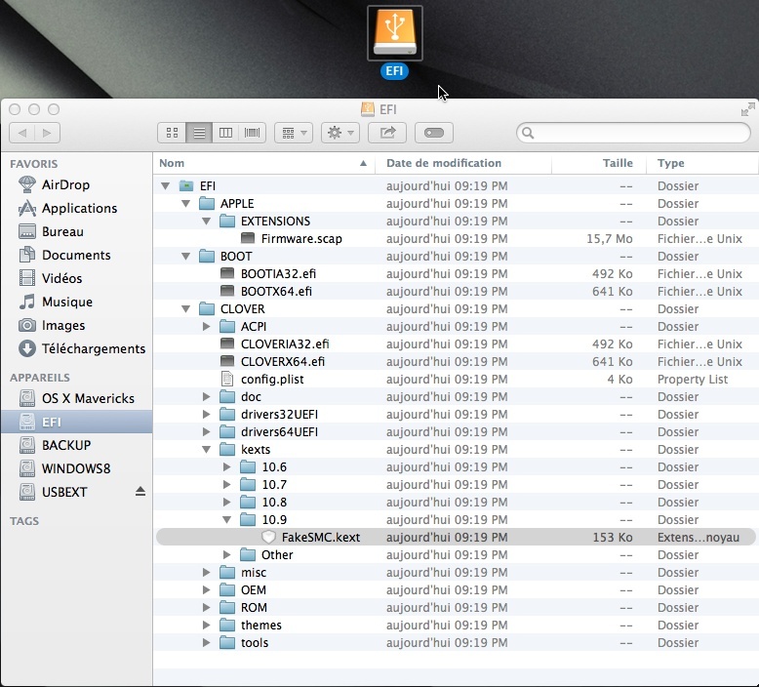Enter full screen with the window's corner arrows
The width and height of the screenshot is (759, 687).
(x=747, y=109)
